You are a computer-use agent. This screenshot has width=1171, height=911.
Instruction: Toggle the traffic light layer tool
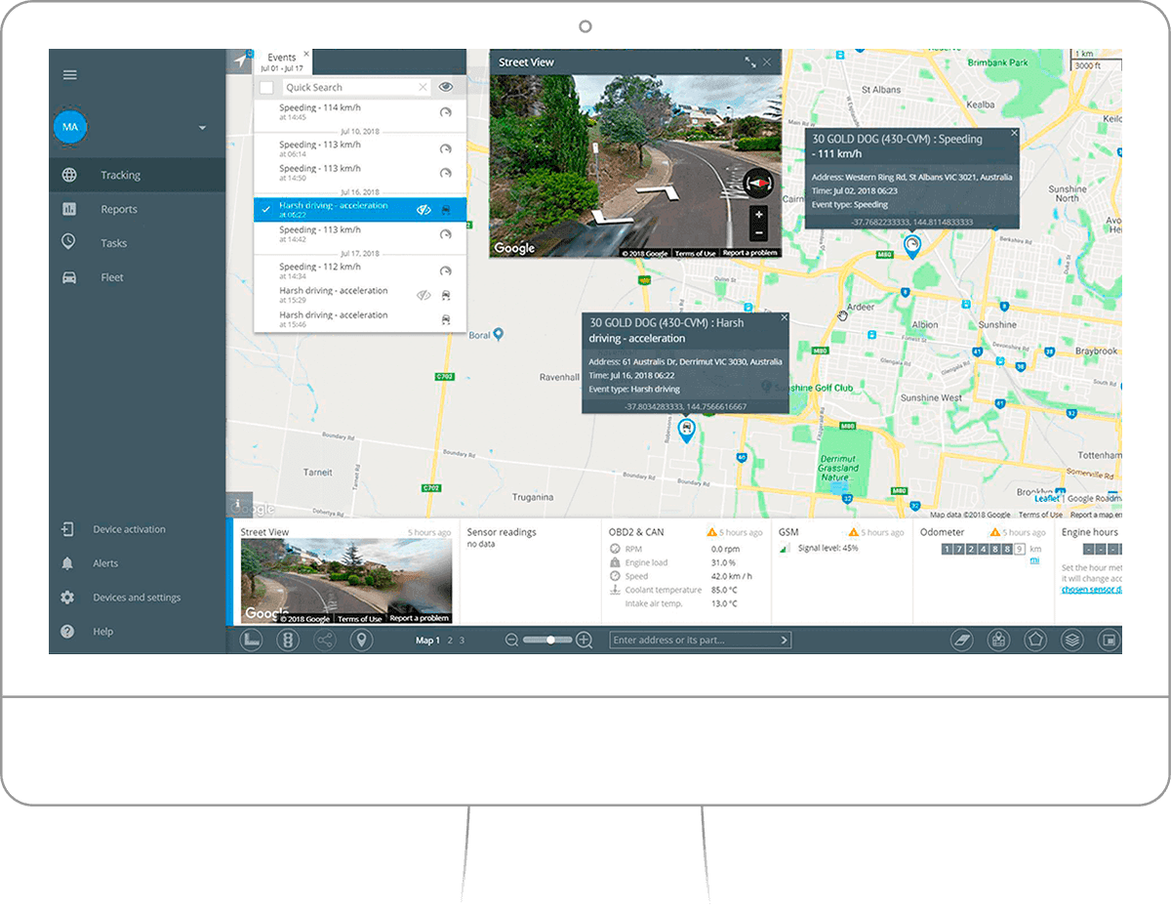(x=288, y=641)
